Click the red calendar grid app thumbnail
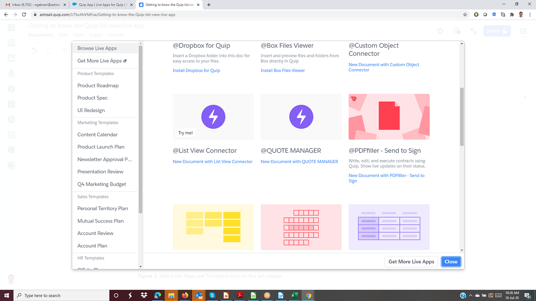This screenshot has width=536, height=301. [x=301, y=227]
